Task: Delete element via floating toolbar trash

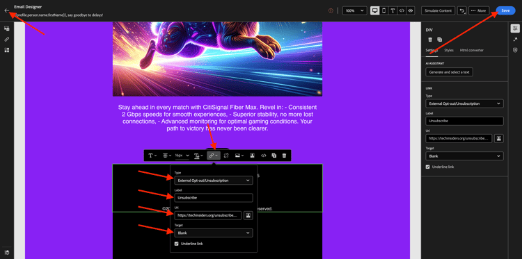Action: pos(284,156)
